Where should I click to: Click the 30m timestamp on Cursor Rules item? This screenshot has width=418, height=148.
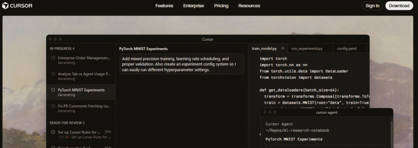click(108, 132)
